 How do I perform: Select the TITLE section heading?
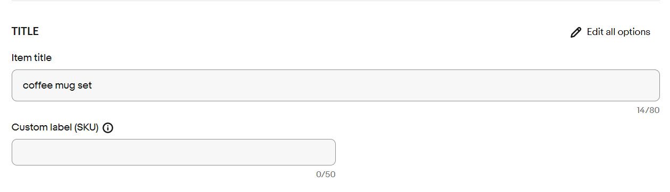25,31
